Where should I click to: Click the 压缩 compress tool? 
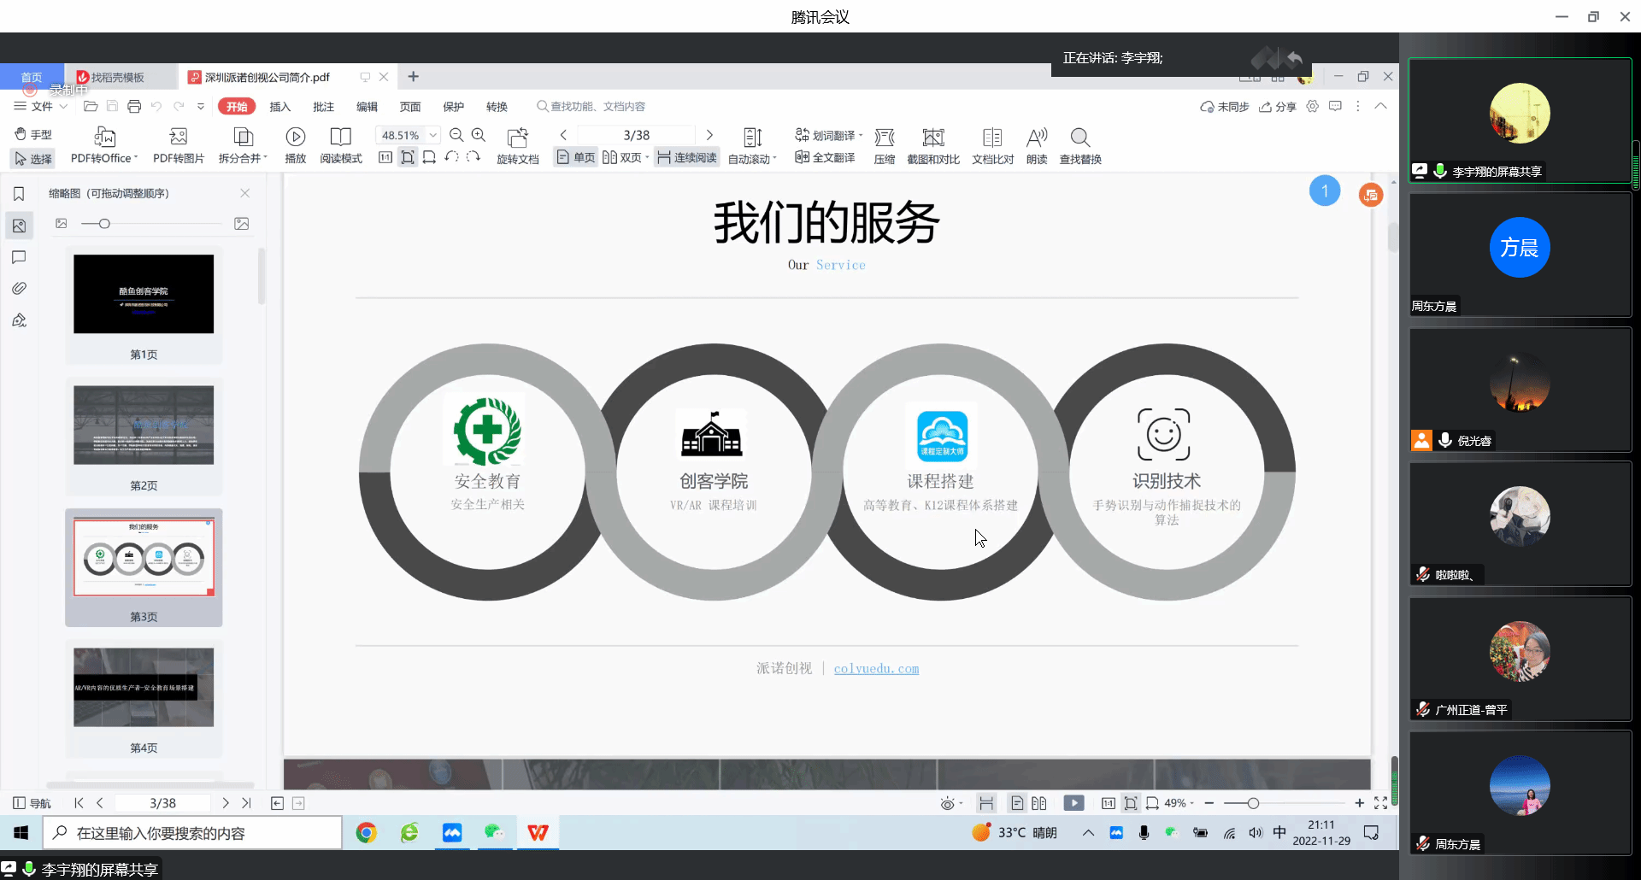pos(884,138)
